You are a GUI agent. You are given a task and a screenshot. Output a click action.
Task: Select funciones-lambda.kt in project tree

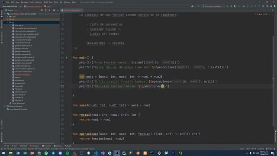click(23, 75)
